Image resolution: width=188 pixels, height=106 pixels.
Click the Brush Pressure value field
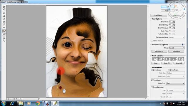click(171, 28)
